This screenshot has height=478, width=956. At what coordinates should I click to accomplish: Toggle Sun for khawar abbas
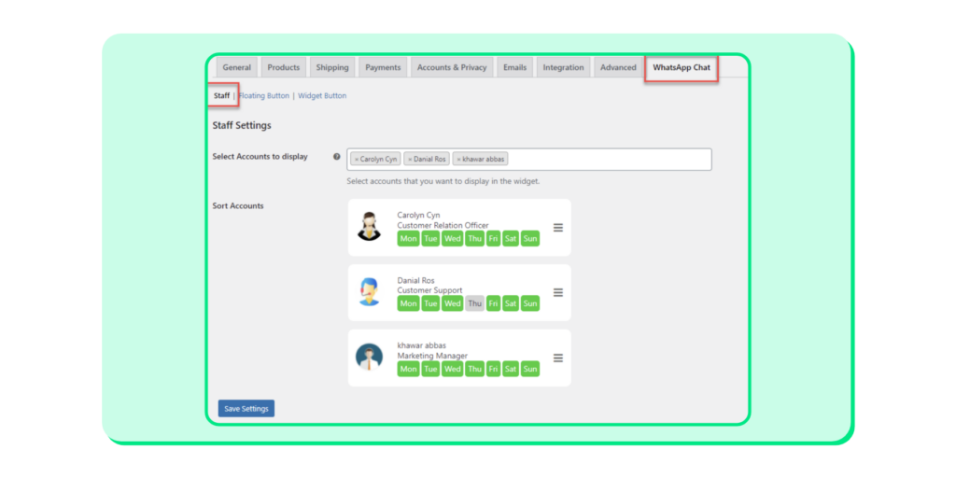[530, 369]
